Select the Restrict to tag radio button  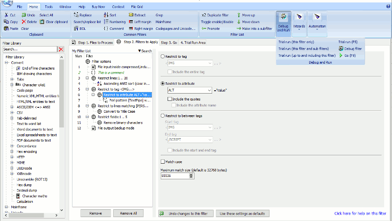pos(163,56)
